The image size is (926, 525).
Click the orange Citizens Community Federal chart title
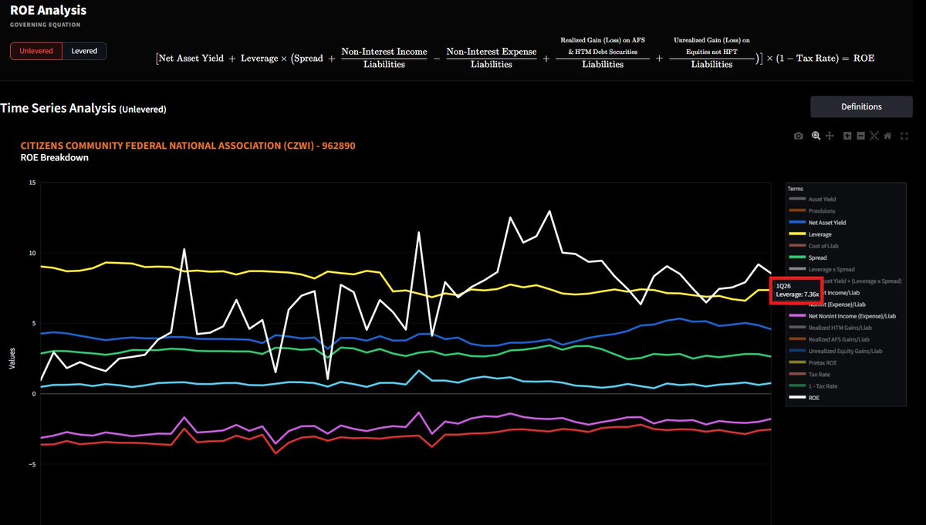point(188,145)
